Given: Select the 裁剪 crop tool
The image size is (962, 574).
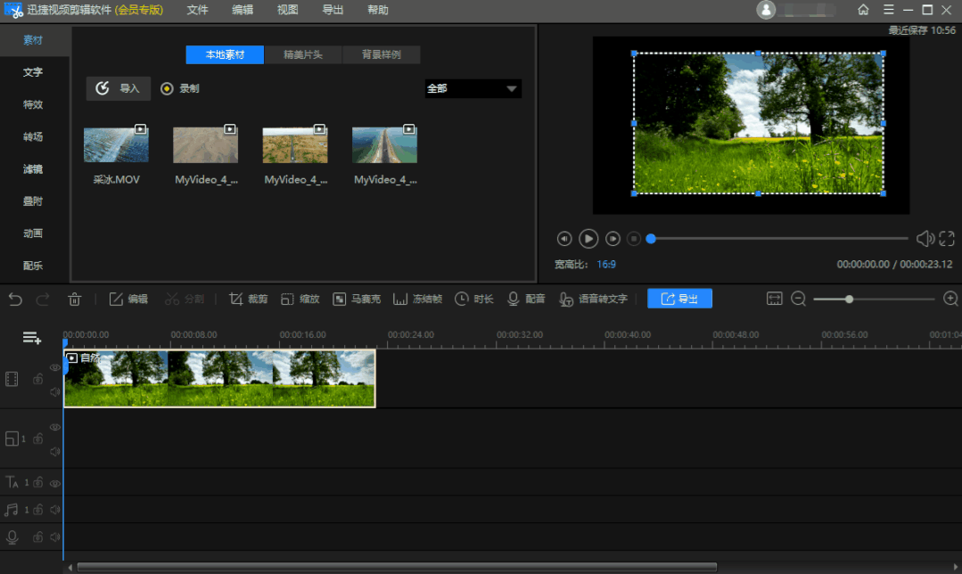Looking at the screenshot, I should coord(248,299).
